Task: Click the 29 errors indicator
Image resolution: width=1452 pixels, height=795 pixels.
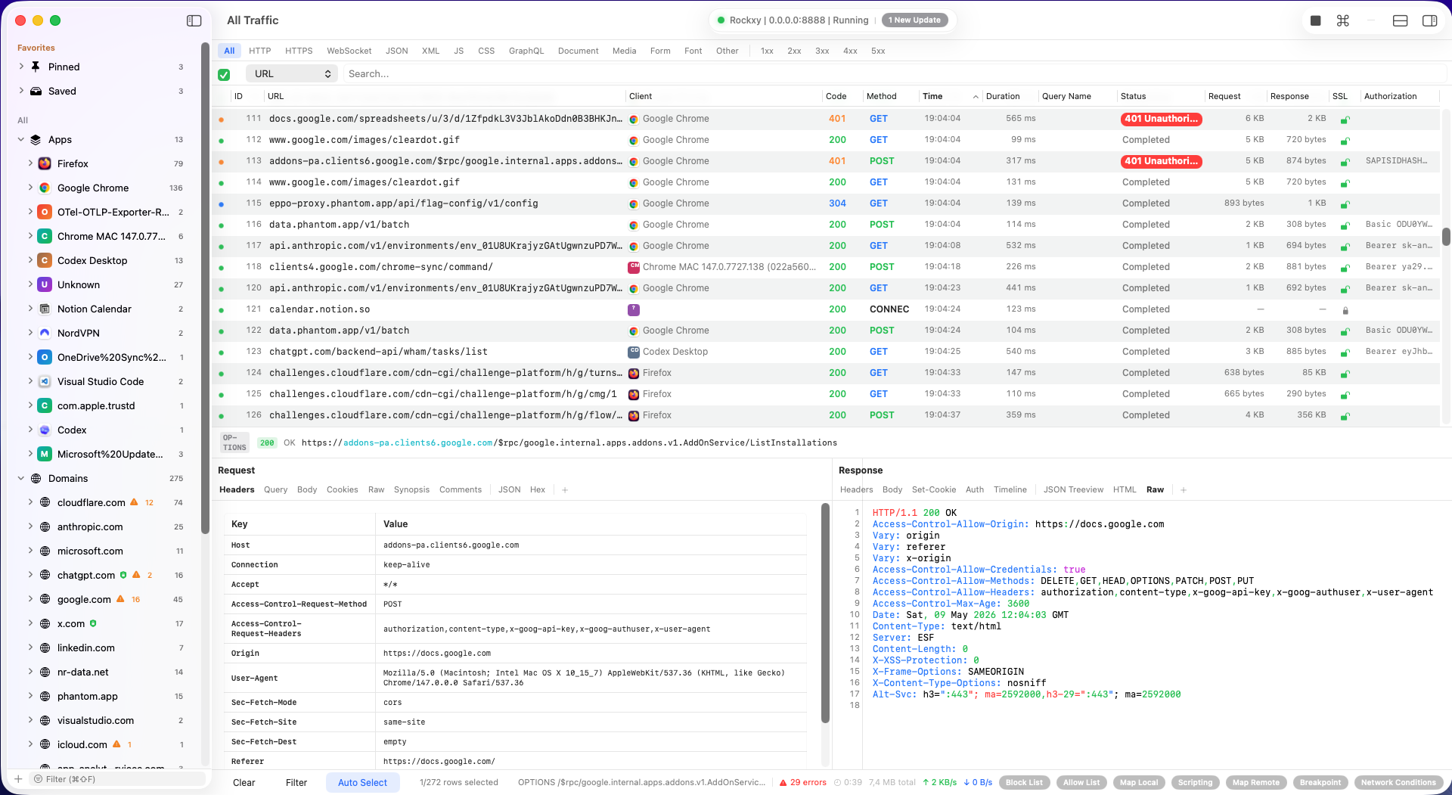Action: [803, 783]
